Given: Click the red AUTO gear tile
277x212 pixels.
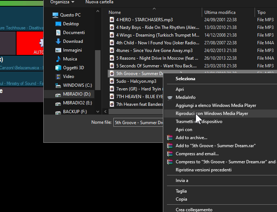Looking at the screenshot, I should point(35,43).
